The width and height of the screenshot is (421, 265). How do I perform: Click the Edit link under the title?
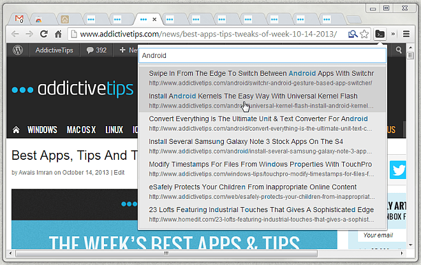119,173
